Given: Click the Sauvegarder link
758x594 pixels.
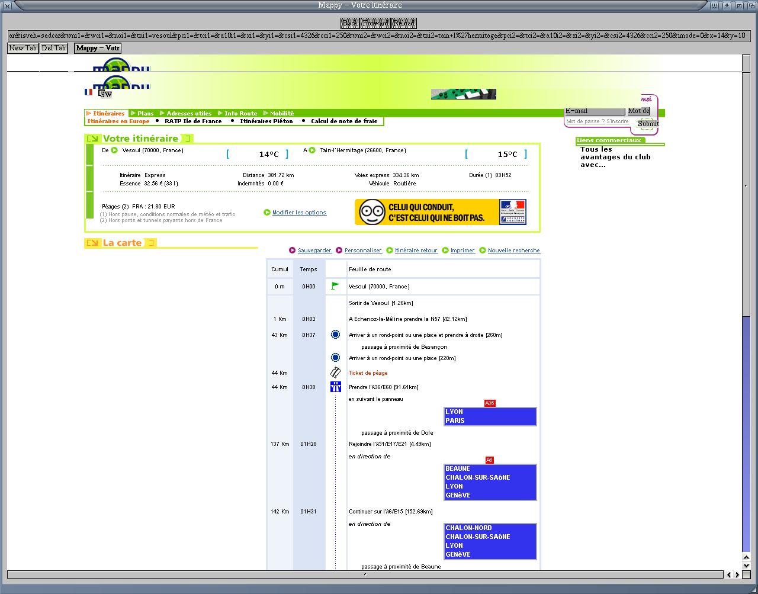Looking at the screenshot, I should coord(314,251).
